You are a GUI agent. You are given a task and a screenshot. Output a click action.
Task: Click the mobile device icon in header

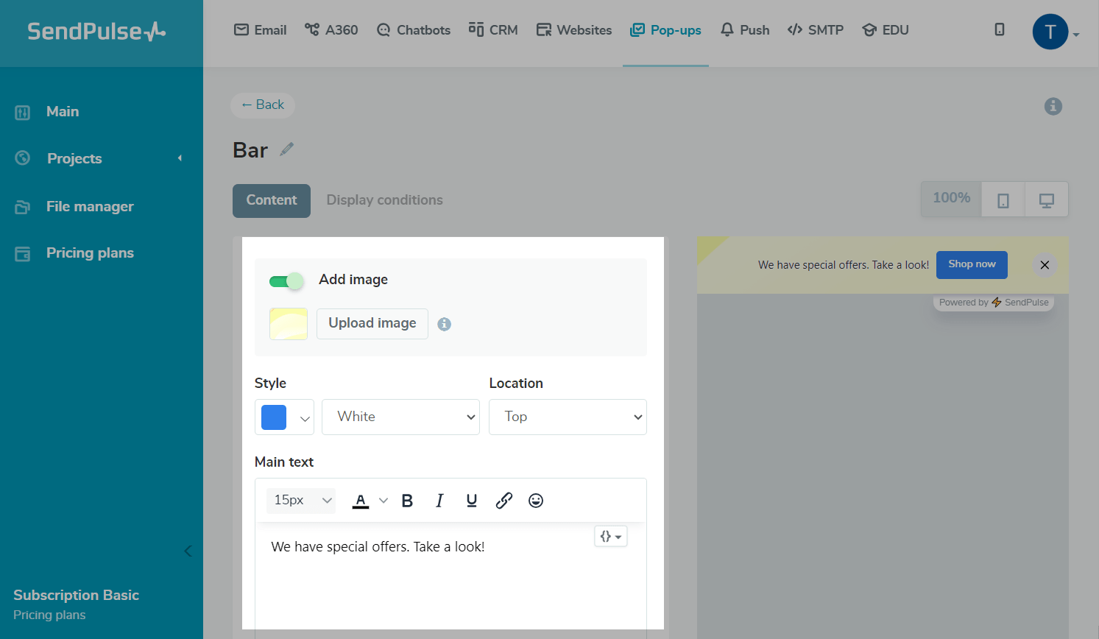click(1000, 29)
